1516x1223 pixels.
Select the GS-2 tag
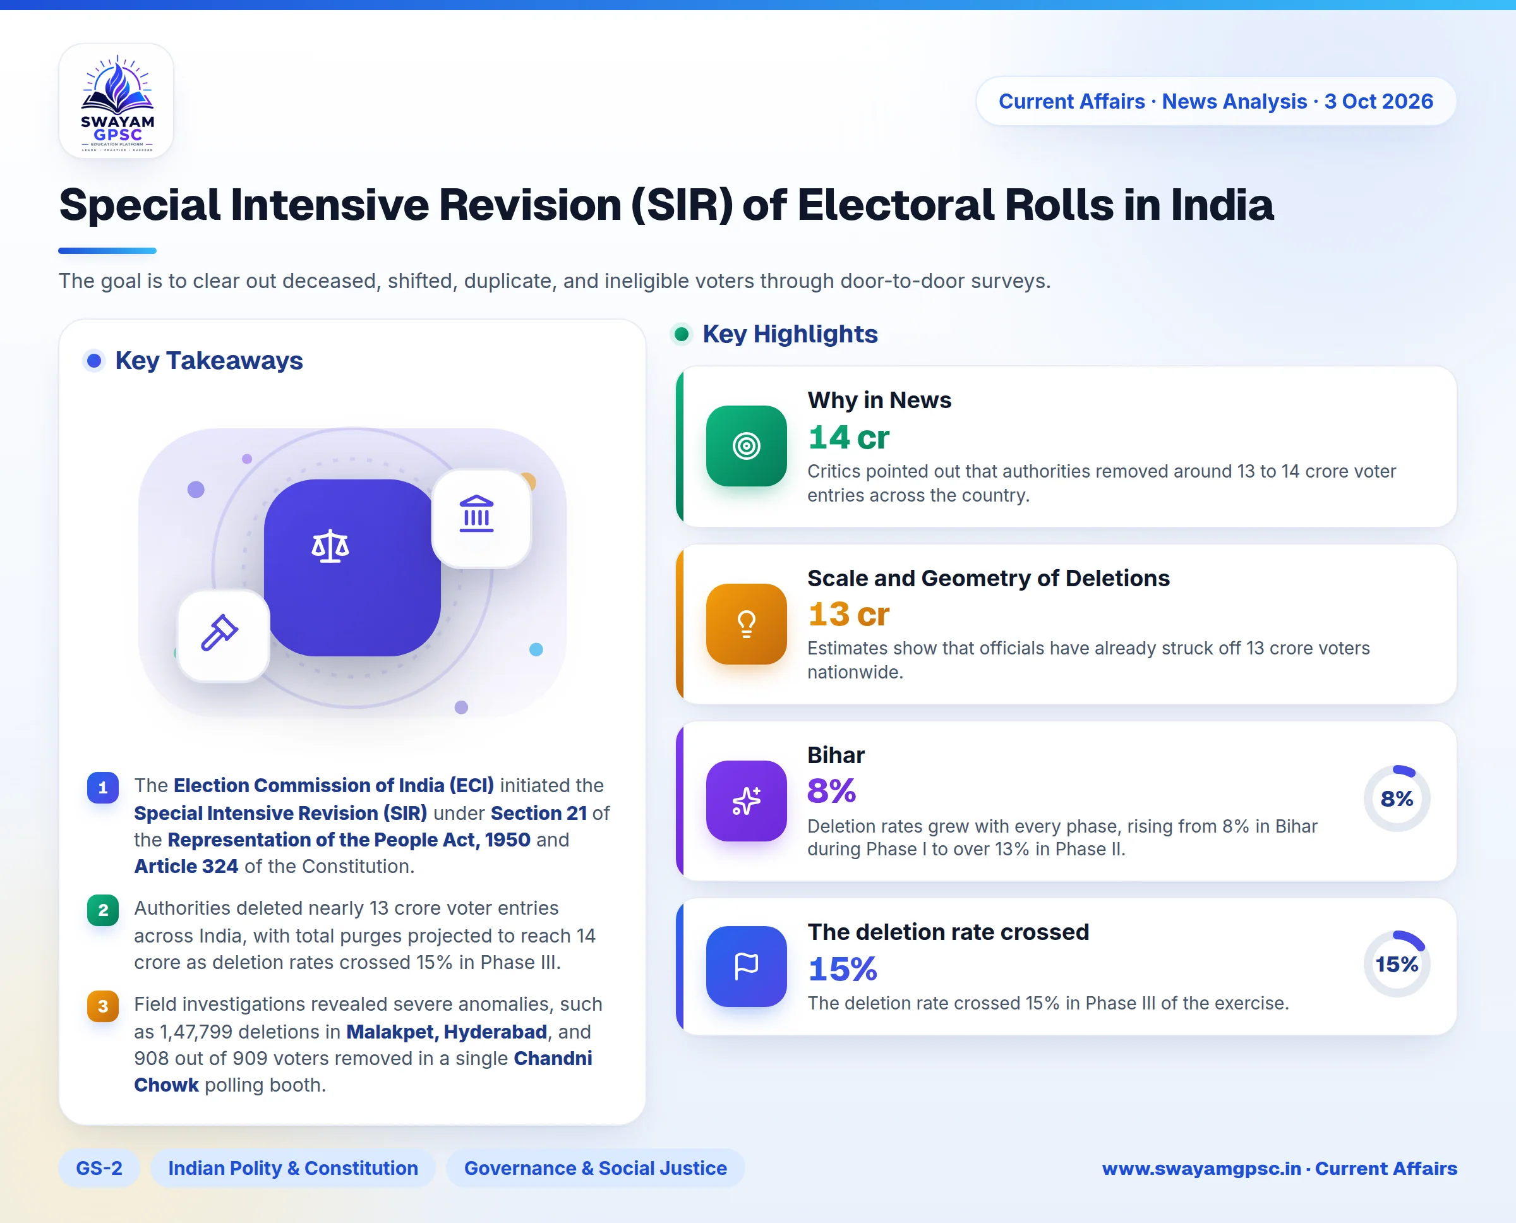click(x=99, y=1168)
